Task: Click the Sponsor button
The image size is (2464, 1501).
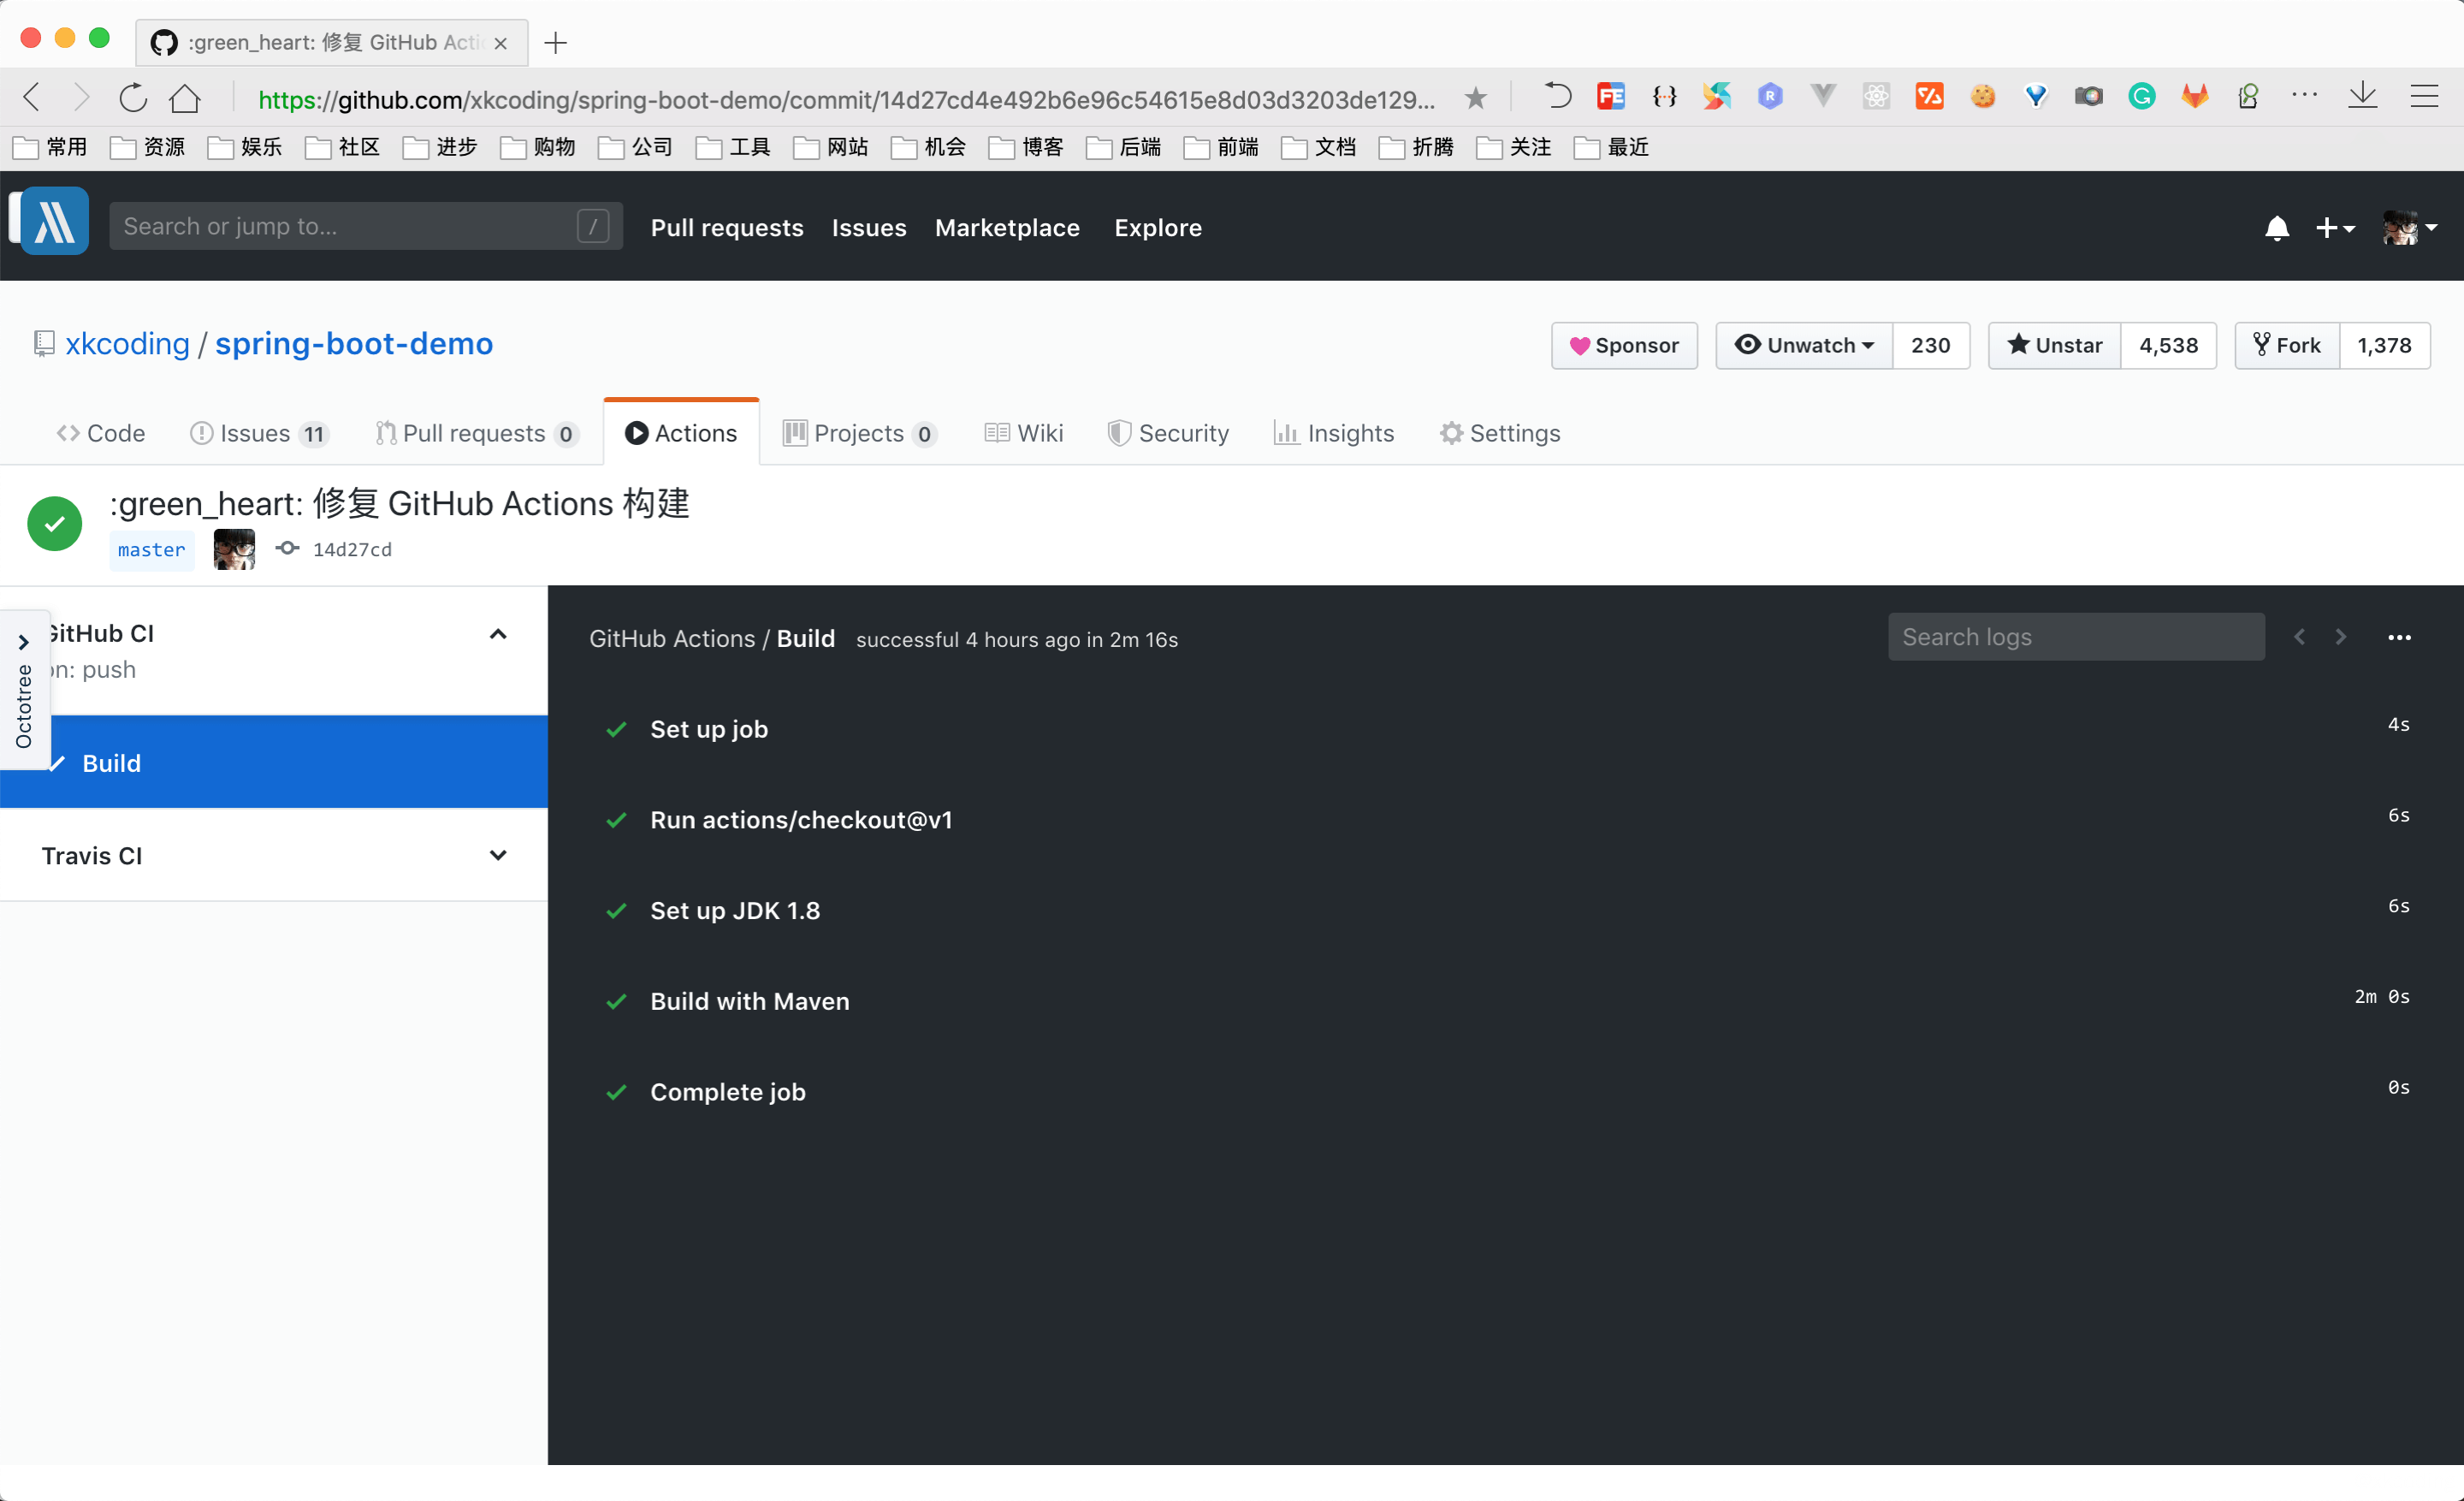Action: (x=1623, y=345)
